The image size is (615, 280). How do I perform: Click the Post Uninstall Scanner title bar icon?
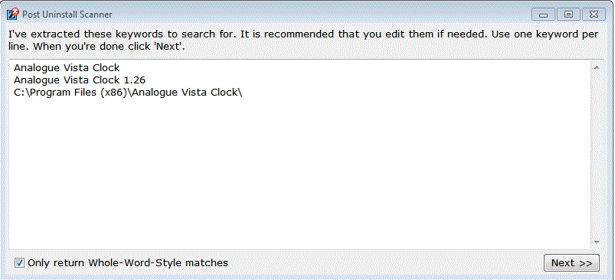(13, 15)
